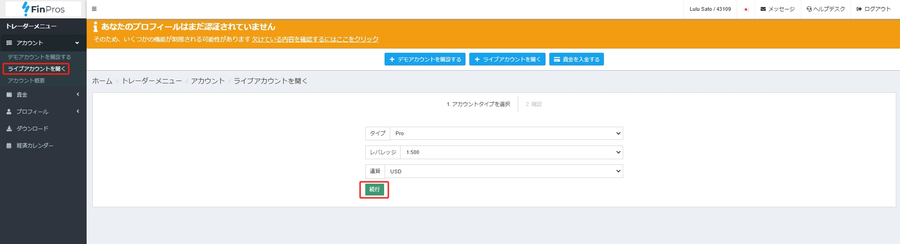The height and width of the screenshot is (244, 900).
Task: Open the レバレッジ dropdown showing 1:500
Action: pyautogui.click(x=511, y=152)
